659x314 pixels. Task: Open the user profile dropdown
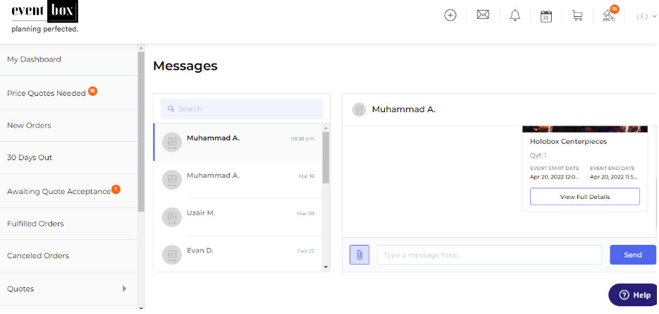coord(646,16)
